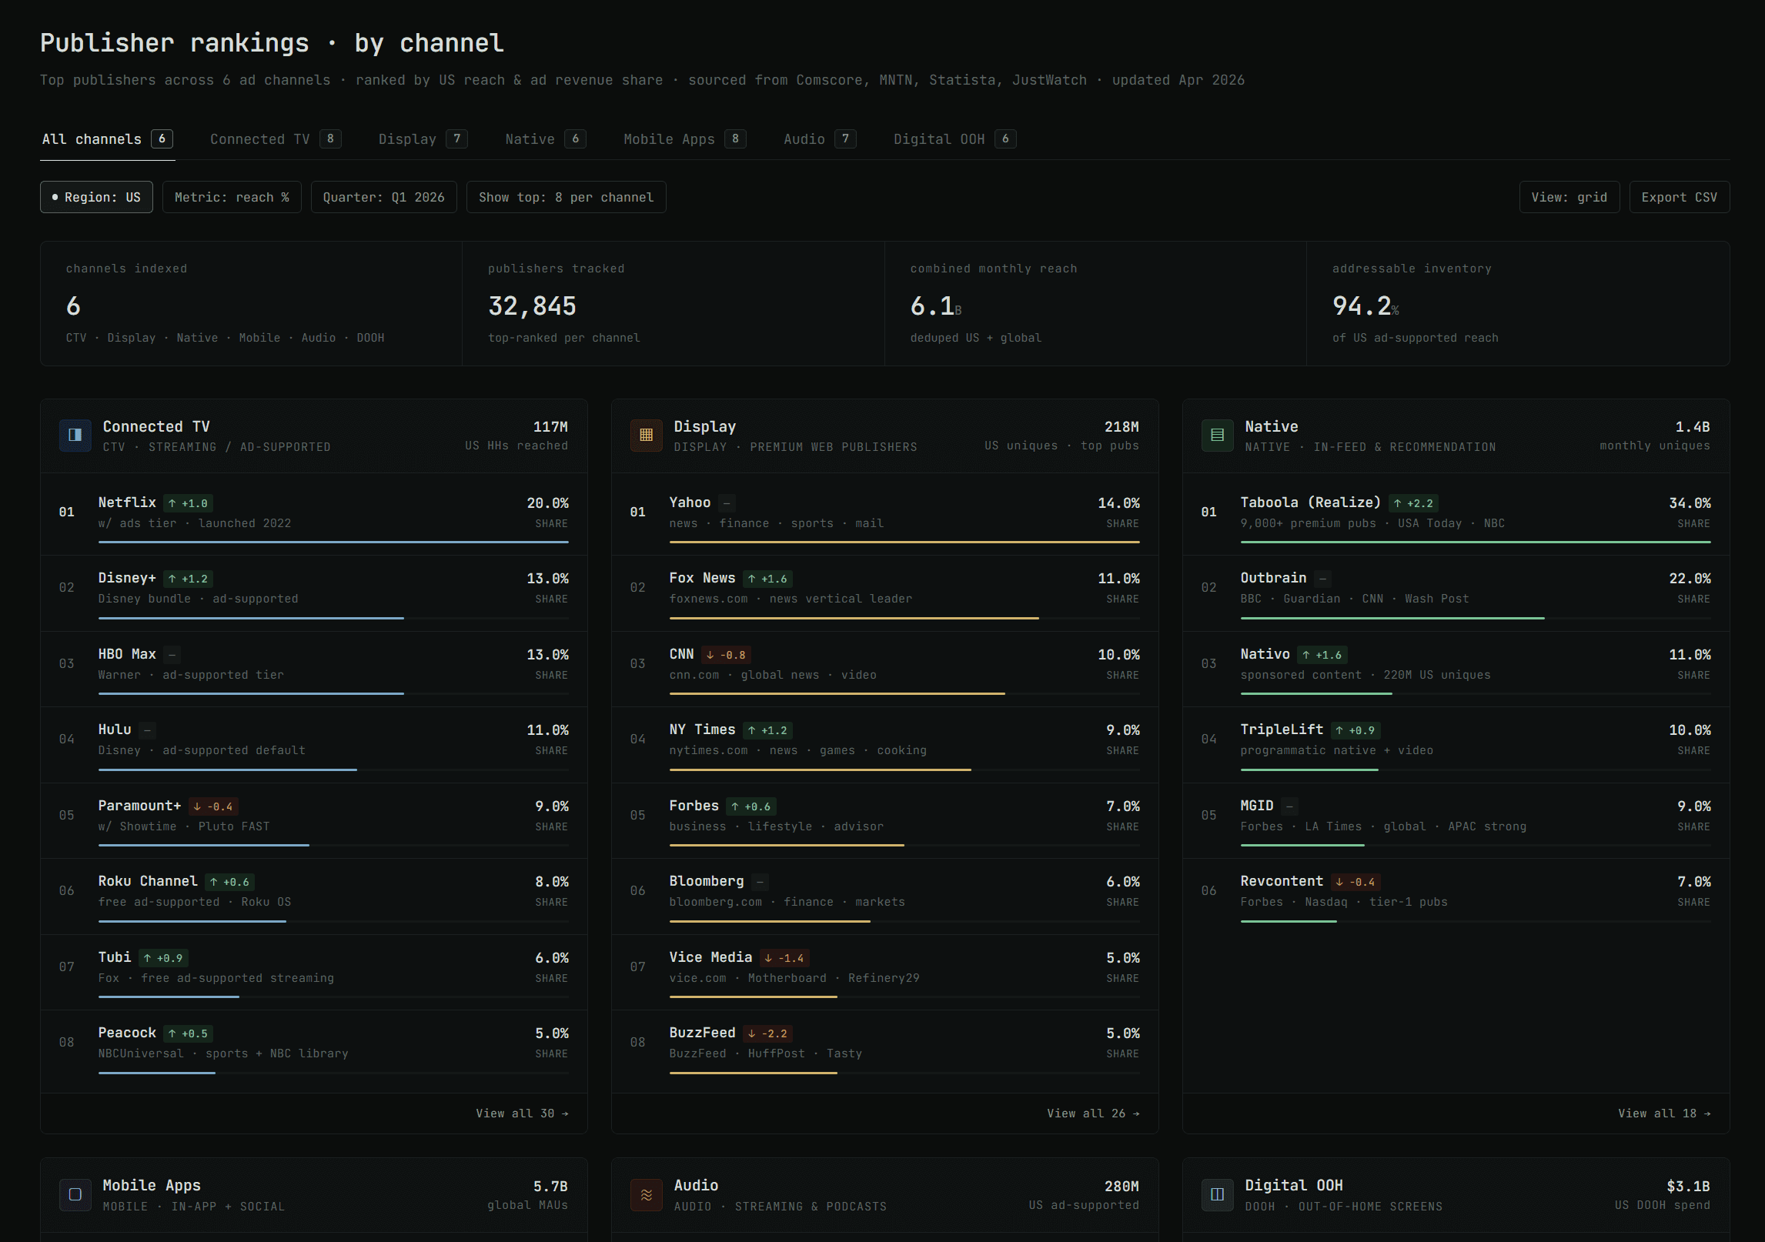Toggle the Region: US filter chip
Viewport: 1765px width, 1242px height.
96,197
